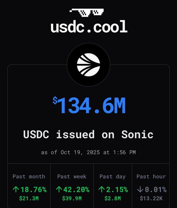The height and width of the screenshot is (208, 177).
Task: Click the green up arrow for past week
Action: 59,190
